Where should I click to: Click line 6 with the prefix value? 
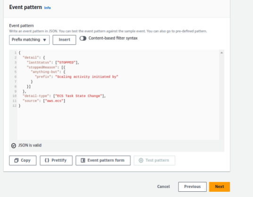(76, 77)
